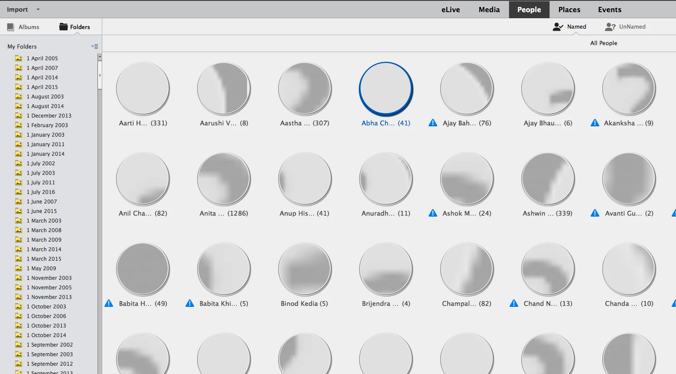Click the folder list scrollbar thumb

click(x=100, y=75)
